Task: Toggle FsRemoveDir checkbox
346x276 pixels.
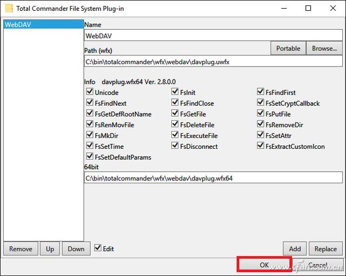Action: point(261,124)
